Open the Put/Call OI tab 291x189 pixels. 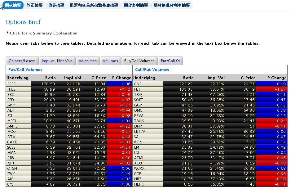[170, 61]
